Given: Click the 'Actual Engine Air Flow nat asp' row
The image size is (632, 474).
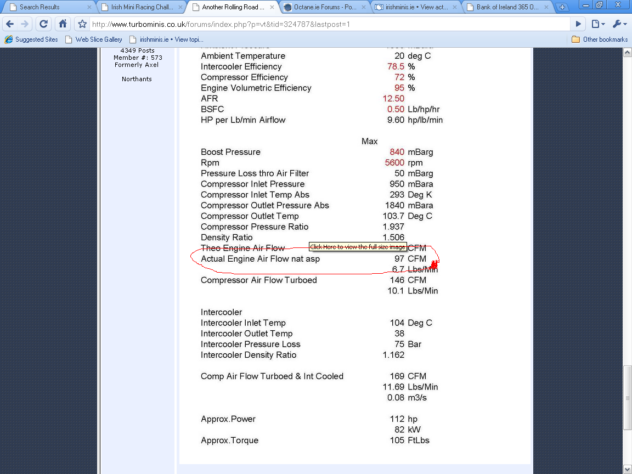Looking at the screenshot, I should (x=314, y=259).
